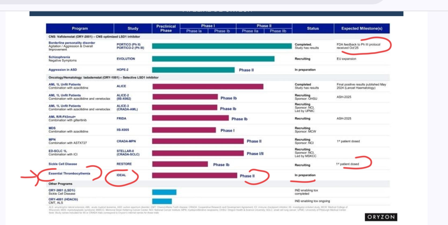Click the EVOLUTION teal progress bar
The width and height of the screenshot is (448, 225).
click(213, 59)
